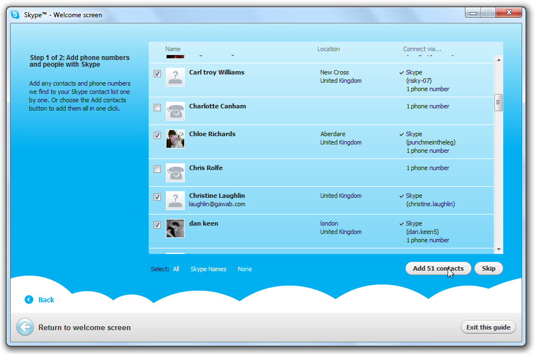The height and width of the screenshot is (354, 535).
Task: Select All contacts link
Action: coord(176,269)
